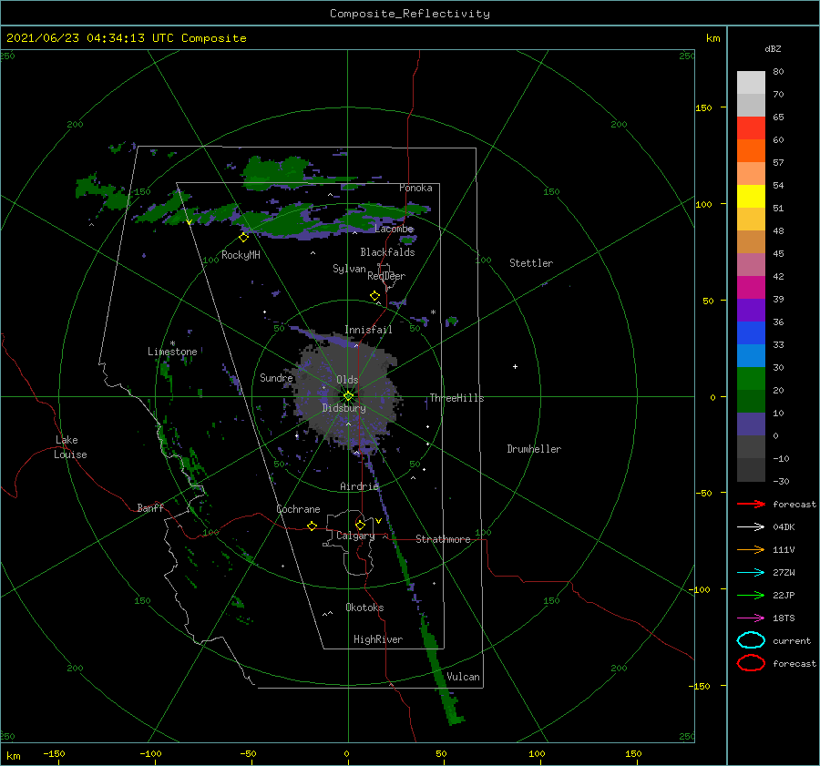Click the HighRiver label
Viewport: 820px width, 766px height.
(x=378, y=639)
